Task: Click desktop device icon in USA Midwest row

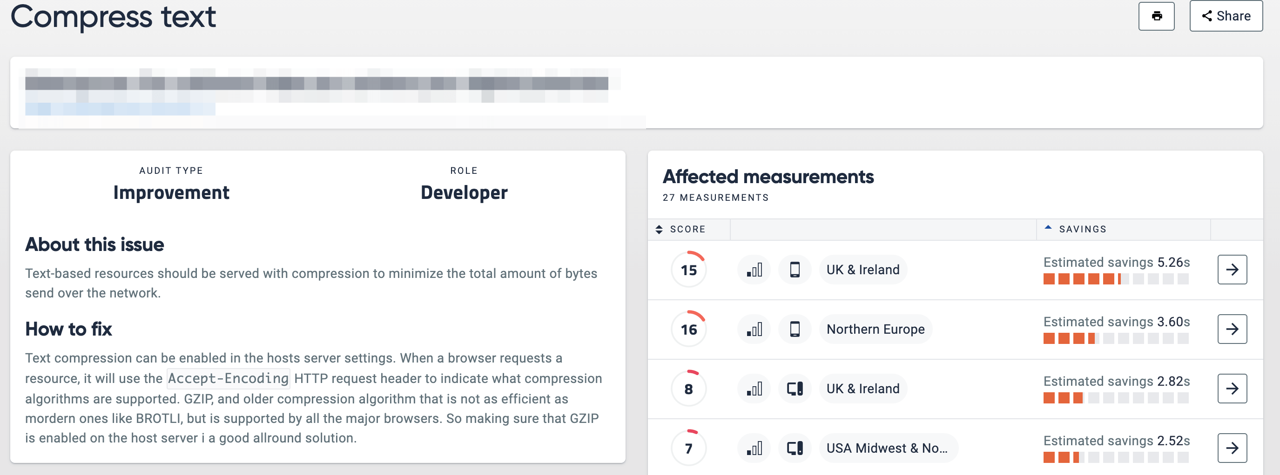Action: click(x=795, y=448)
